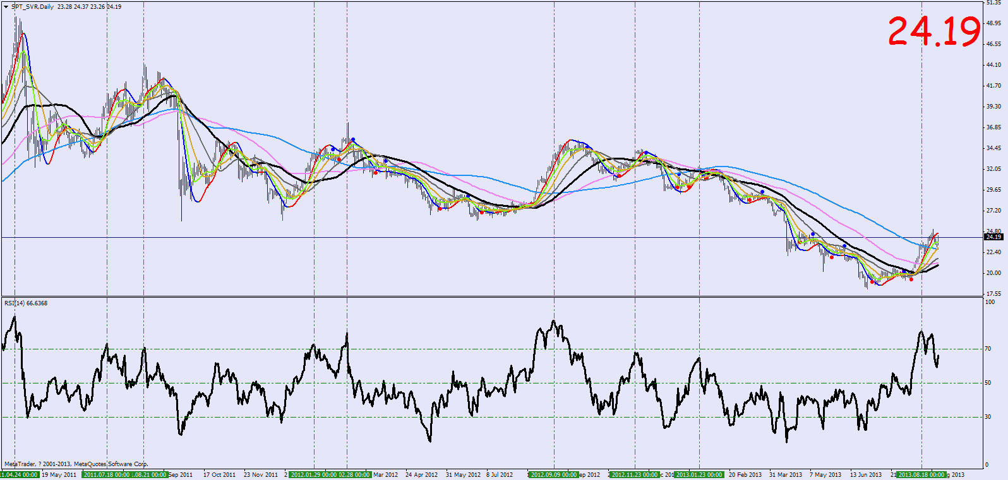Click the 36.85 price axis label
The image size is (1008, 480).
[x=993, y=127]
